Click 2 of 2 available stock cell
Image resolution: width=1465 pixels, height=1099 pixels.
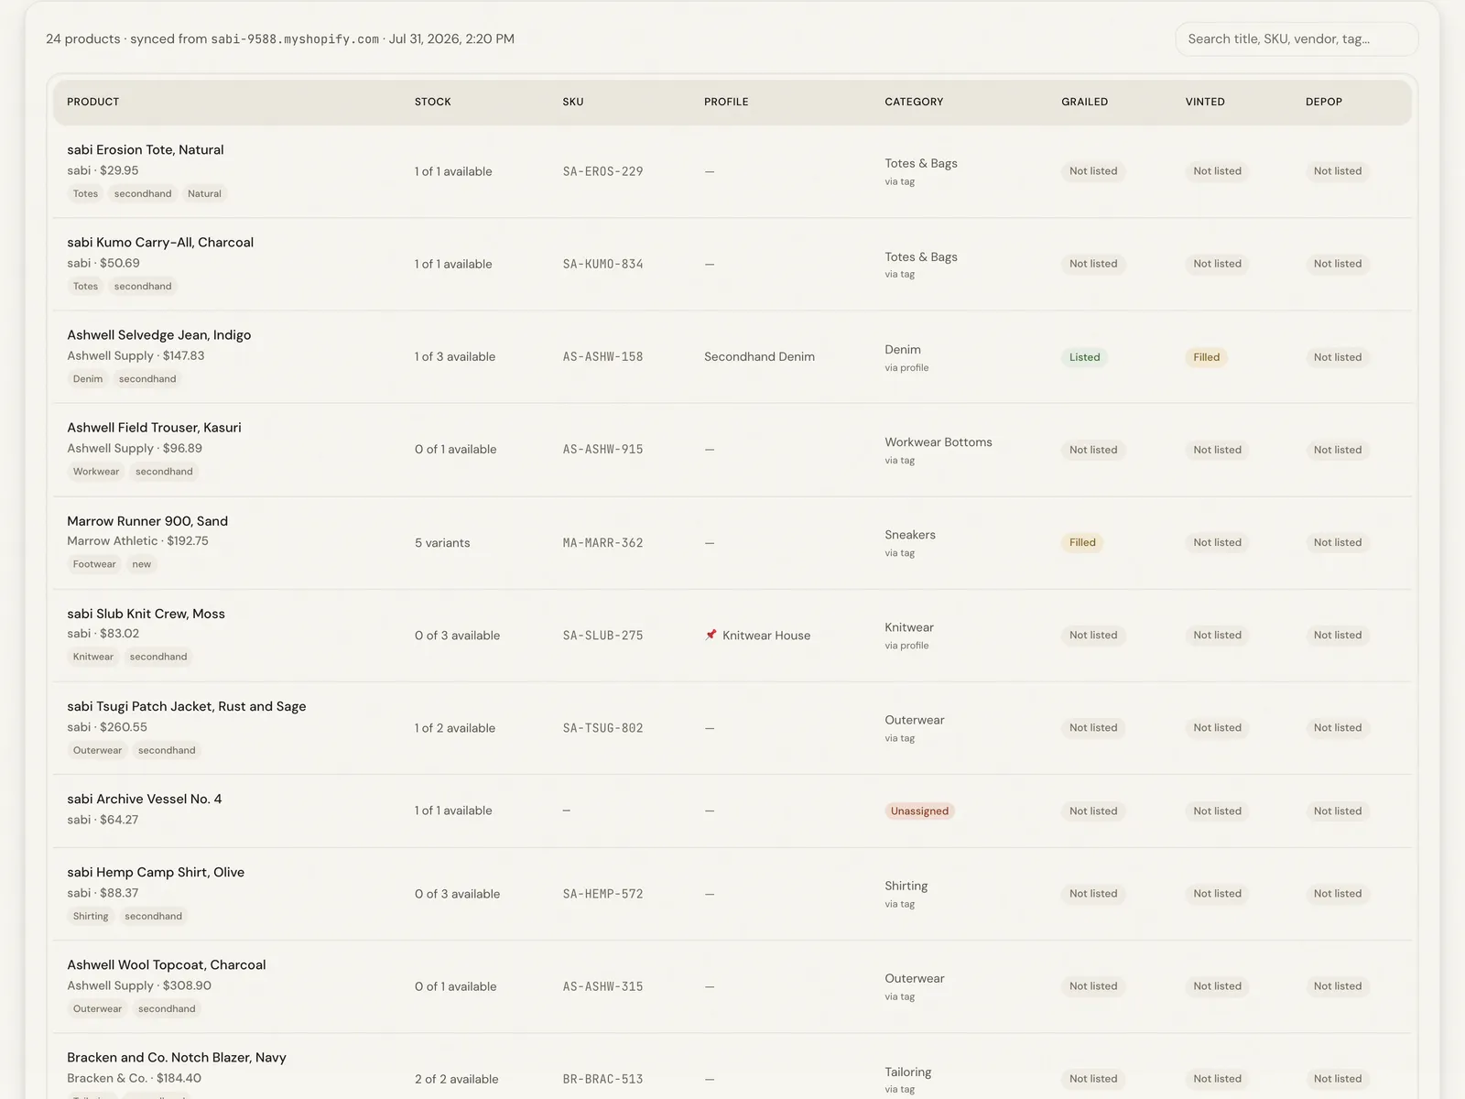click(x=457, y=1079)
